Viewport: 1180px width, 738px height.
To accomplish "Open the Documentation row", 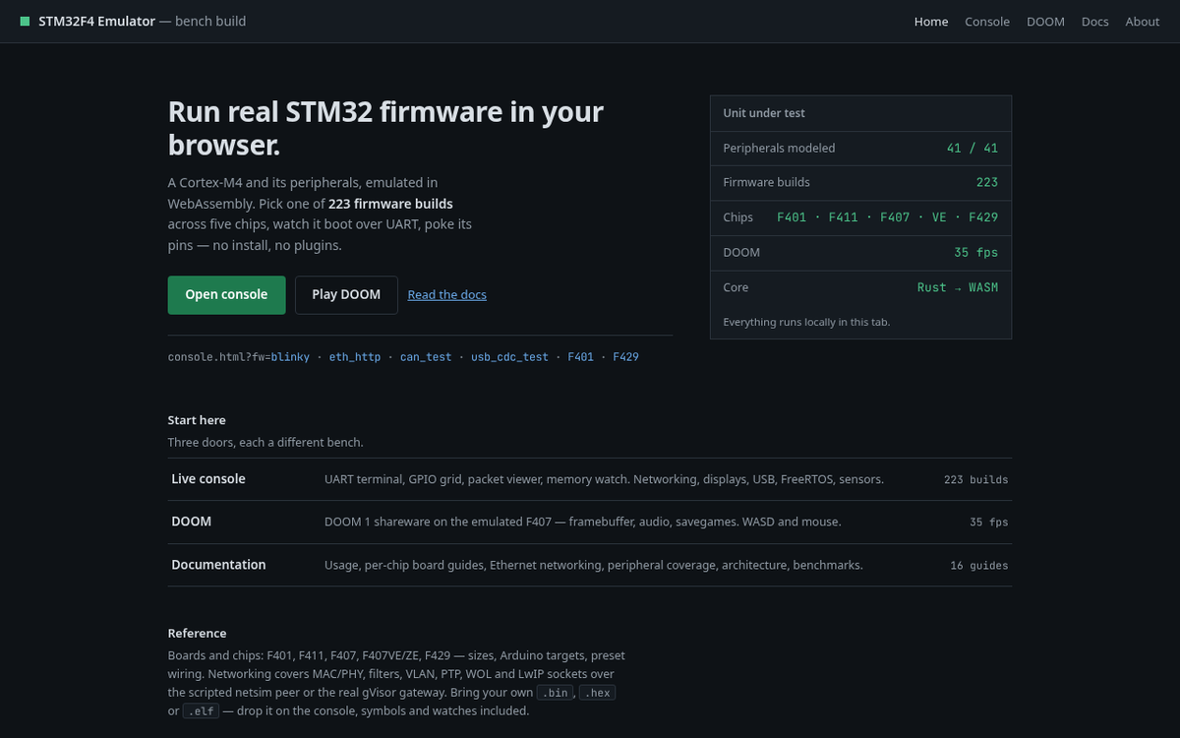I will tap(590, 565).
